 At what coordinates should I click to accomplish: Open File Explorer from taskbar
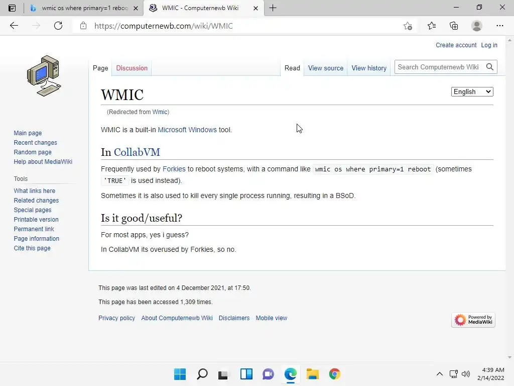[x=312, y=374]
